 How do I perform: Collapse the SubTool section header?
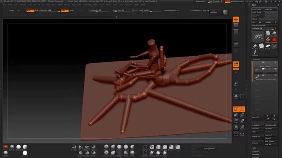[x=256, y=59]
